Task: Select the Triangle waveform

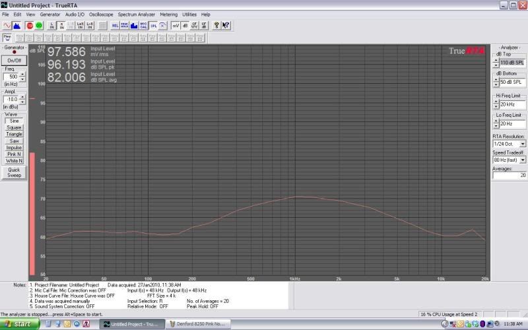Action: (14, 135)
